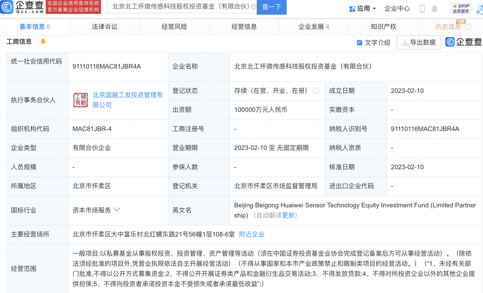The width and height of the screenshot is (483, 293).
Task: Click the 执行事务合伙人 label cell
Action: (37, 100)
